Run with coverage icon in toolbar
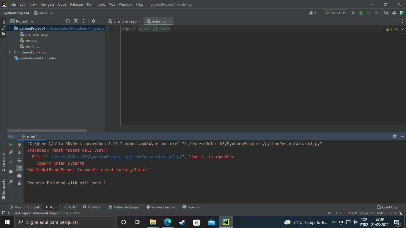Viewport: 406px width, 228px height. pos(369,13)
